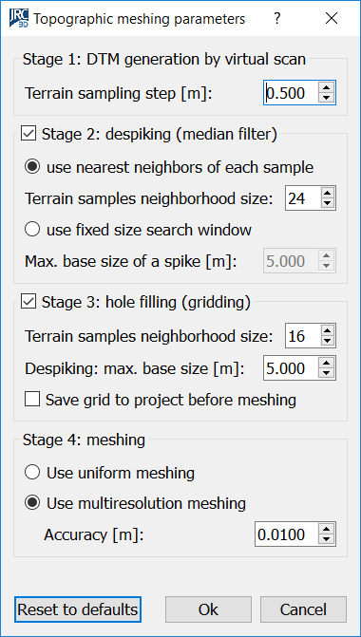Viewport: 361px width, 637px height.
Task: Increase Stage 2 neighborhood size up arrow
Action: (327, 194)
